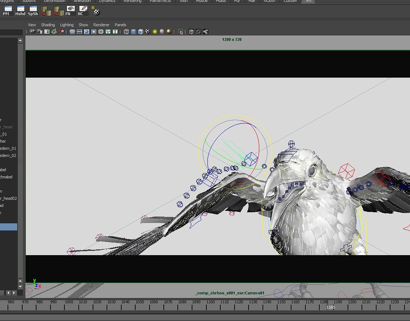
Task: Open the Shading panel menu
Action: tap(48, 25)
